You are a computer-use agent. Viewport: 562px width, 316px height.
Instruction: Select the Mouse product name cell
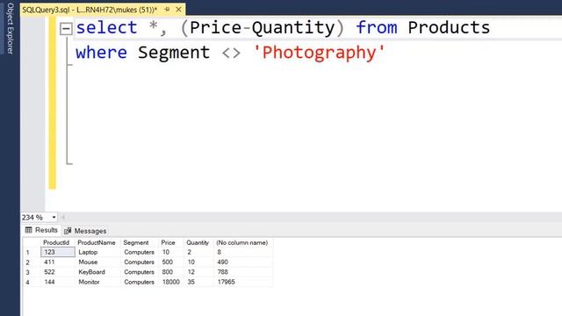pyautogui.click(x=98, y=262)
